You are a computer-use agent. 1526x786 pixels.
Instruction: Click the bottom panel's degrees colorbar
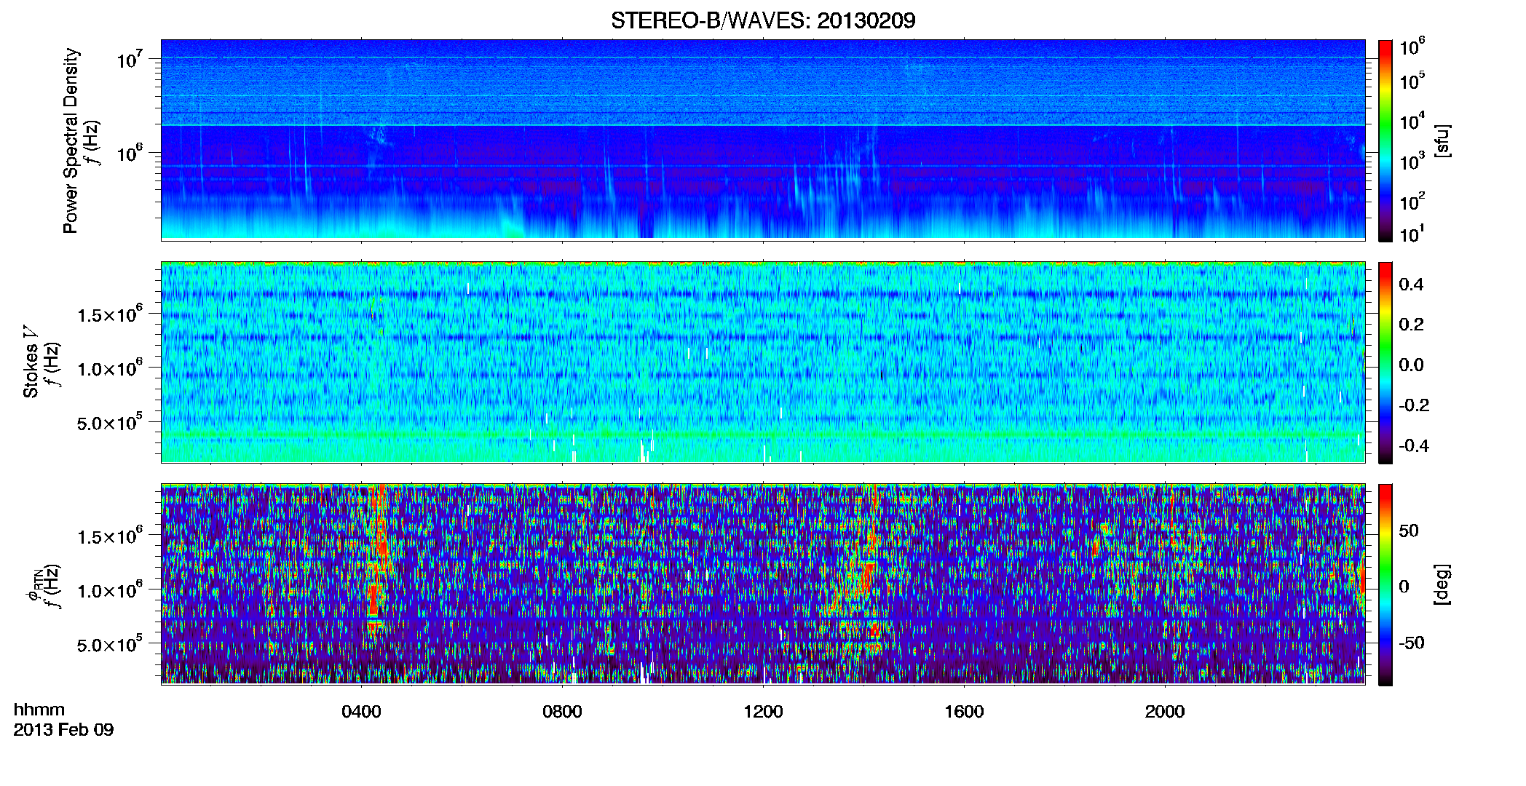[x=1385, y=584]
